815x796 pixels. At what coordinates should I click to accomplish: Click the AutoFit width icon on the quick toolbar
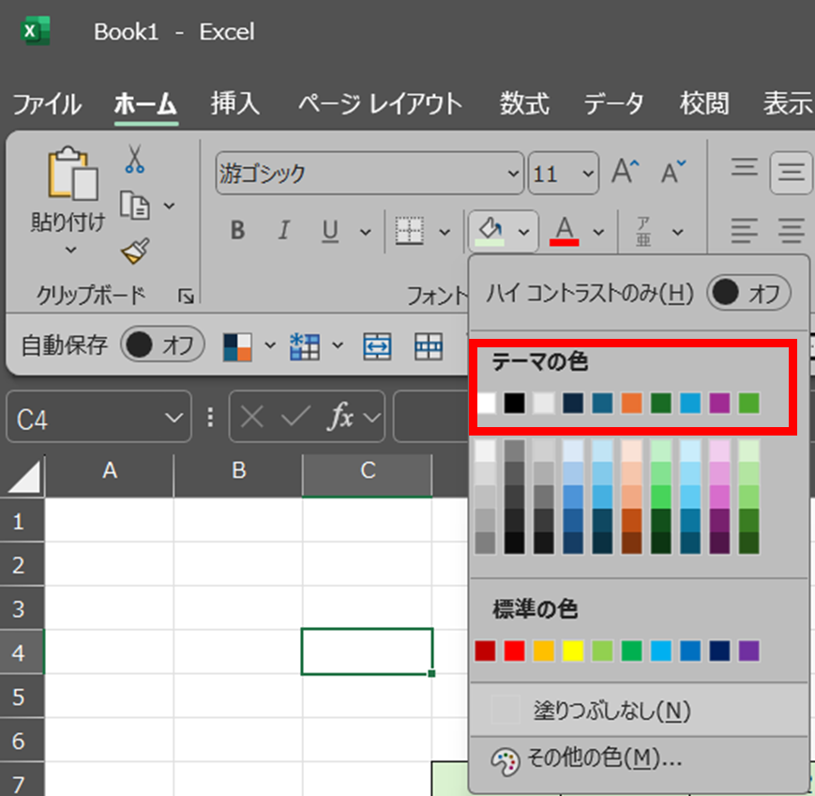(x=377, y=345)
